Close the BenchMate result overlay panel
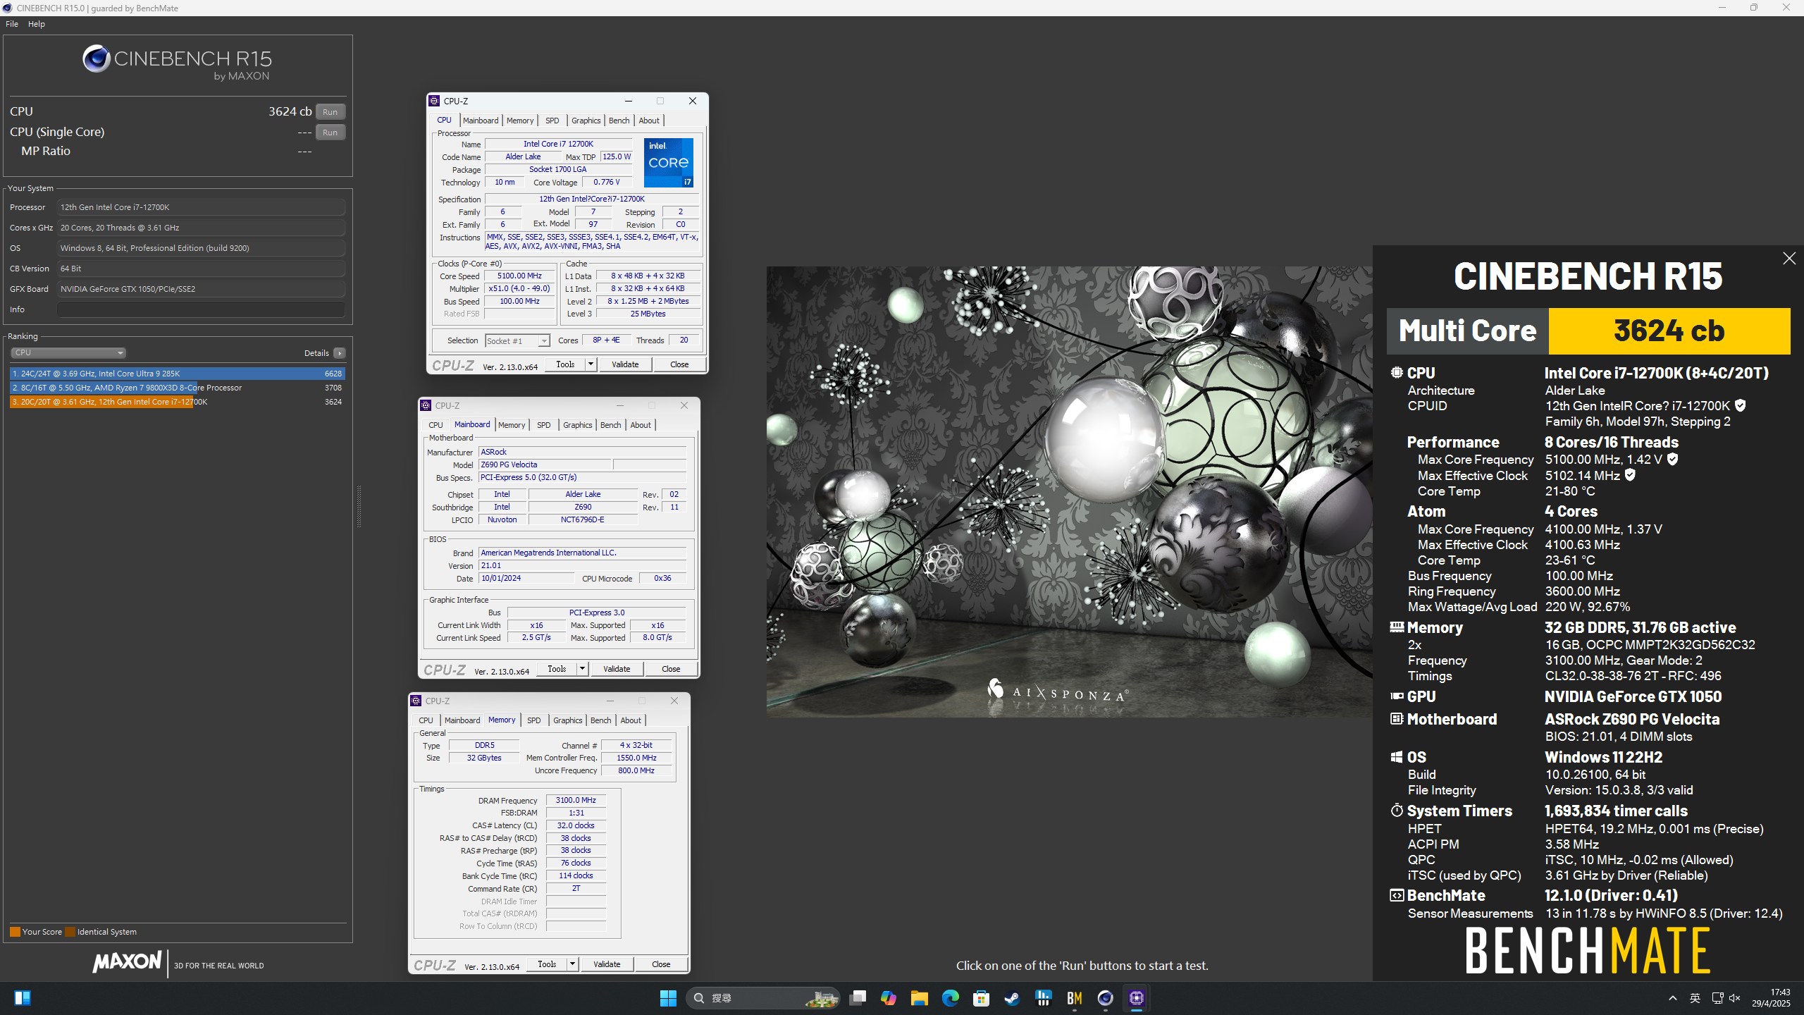1804x1015 pixels. coord(1788,259)
